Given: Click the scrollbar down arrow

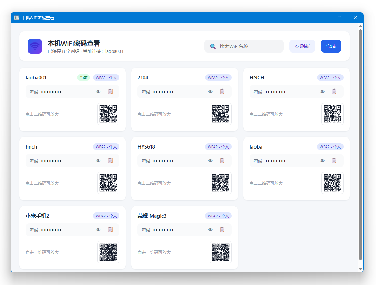Looking at the screenshot, I should tap(360, 269).
